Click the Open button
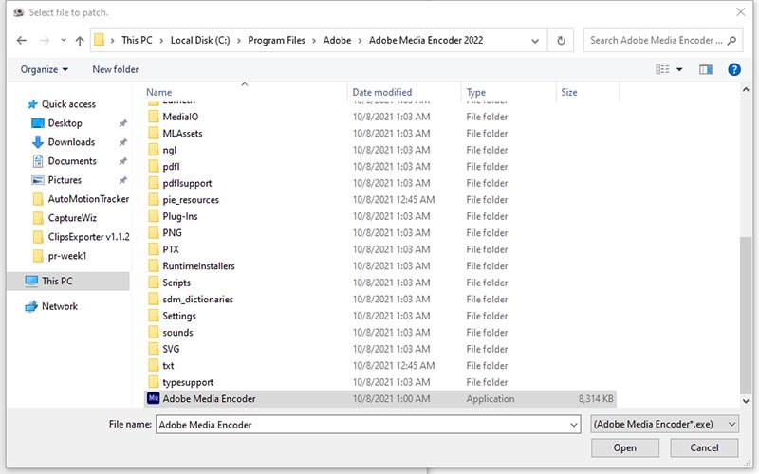The width and height of the screenshot is (759, 474). click(624, 447)
